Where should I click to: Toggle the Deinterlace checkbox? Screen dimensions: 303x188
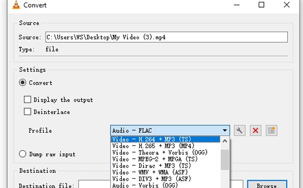27,112
